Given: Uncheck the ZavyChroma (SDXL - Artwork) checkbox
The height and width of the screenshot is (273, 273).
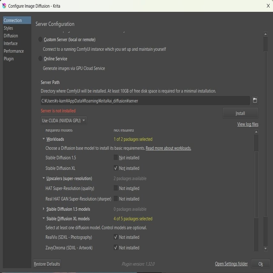Looking at the screenshot, I should (x=116, y=247).
